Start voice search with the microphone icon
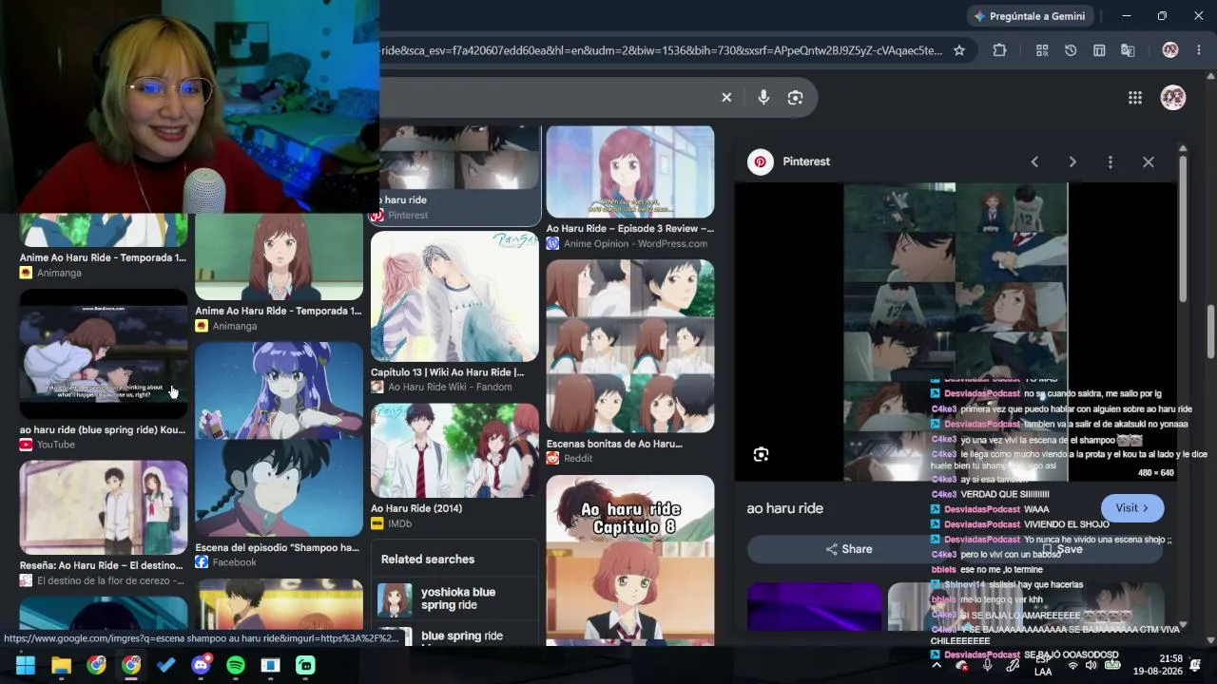The height and width of the screenshot is (684, 1217). (763, 97)
